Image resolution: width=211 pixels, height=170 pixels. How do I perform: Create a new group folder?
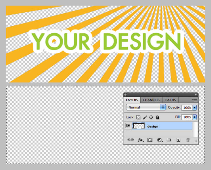tap(168, 140)
